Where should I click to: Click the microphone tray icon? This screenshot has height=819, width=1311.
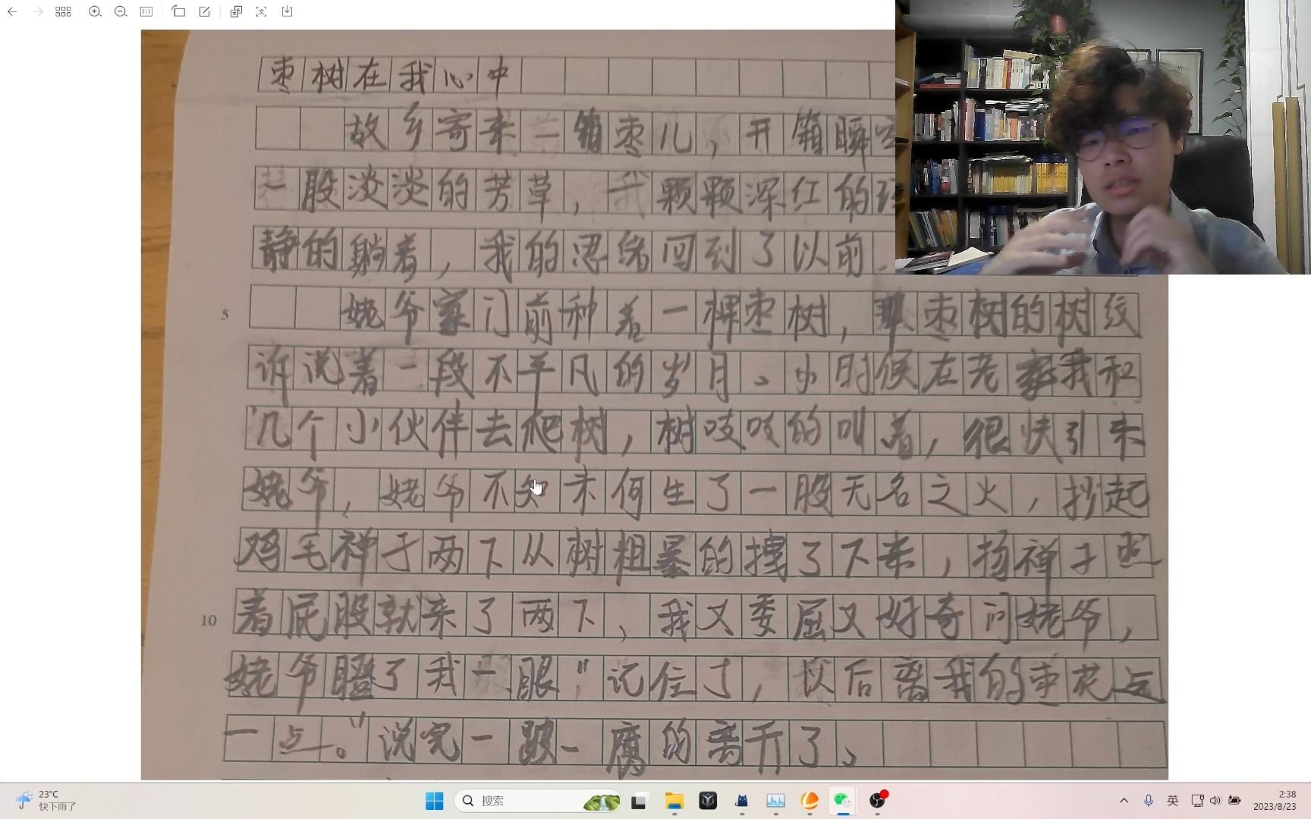(x=1149, y=801)
